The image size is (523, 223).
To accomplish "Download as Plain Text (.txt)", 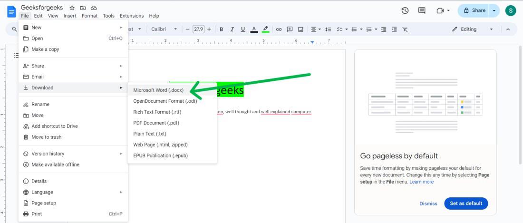I will pyautogui.click(x=172, y=134).
